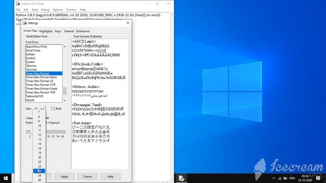This screenshot has height=183, width=326.
Task: Open Debug menu in Python Shell window
Action: pos(45,10)
